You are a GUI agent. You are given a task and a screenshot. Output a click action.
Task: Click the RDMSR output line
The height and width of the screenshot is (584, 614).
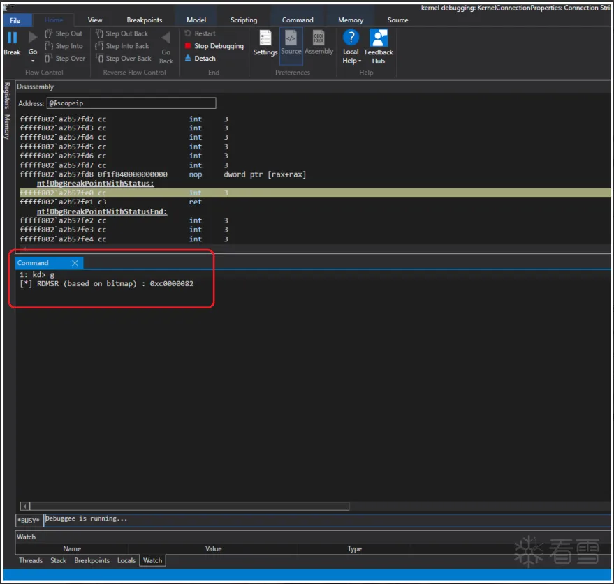tap(106, 284)
